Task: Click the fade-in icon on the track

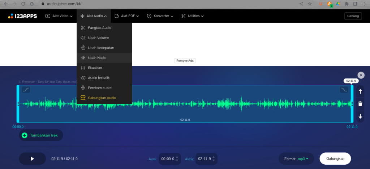Action: 26,89
